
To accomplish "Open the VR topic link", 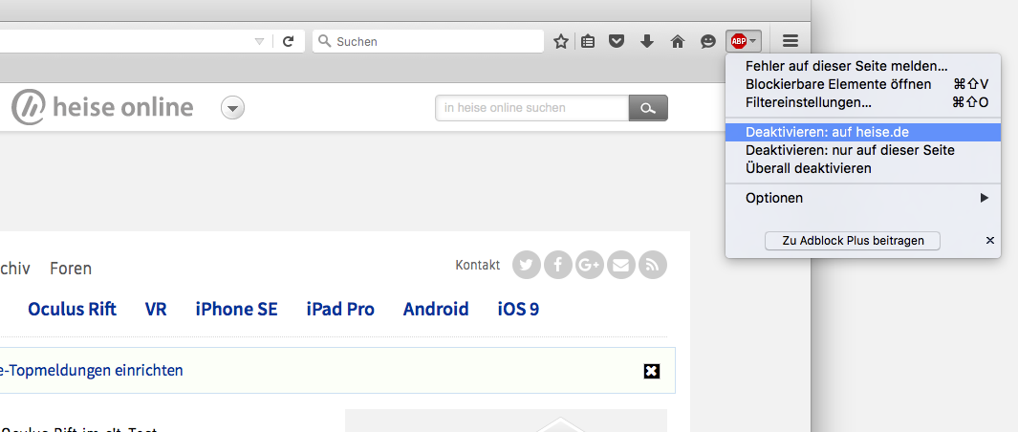I will [156, 310].
